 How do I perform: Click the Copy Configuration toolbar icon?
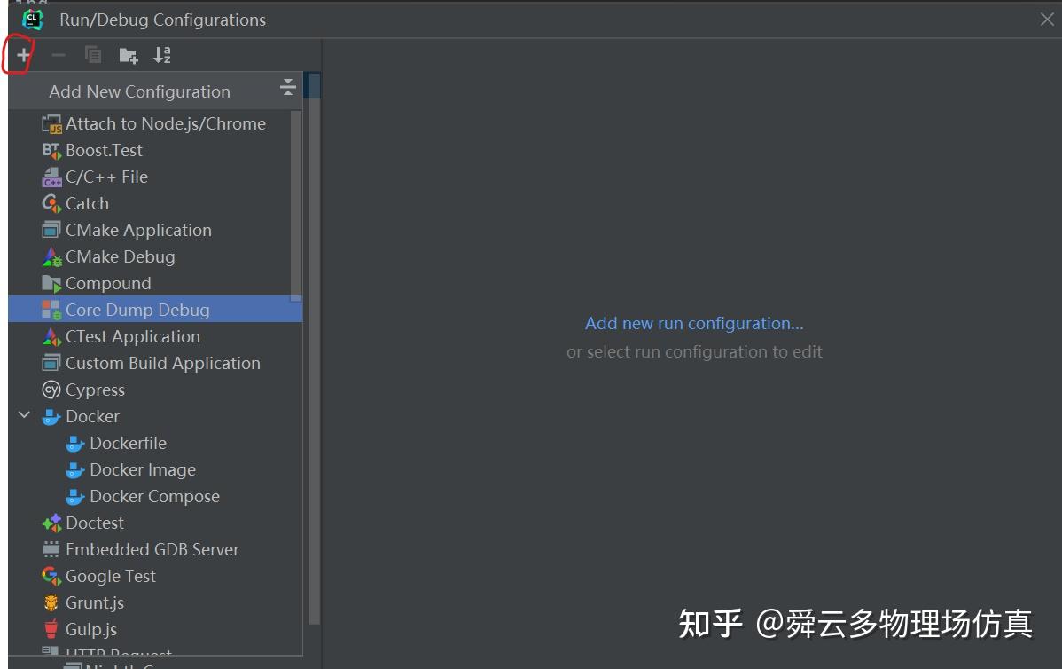click(x=93, y=55)
